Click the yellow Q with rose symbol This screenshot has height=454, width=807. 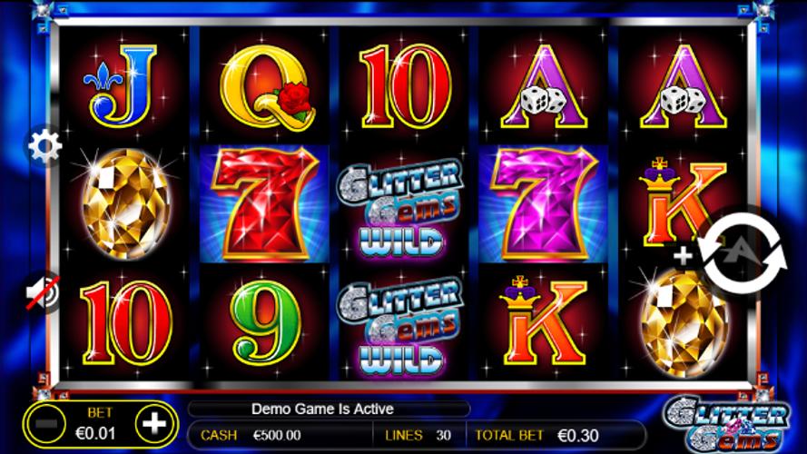tap(267, 87)
